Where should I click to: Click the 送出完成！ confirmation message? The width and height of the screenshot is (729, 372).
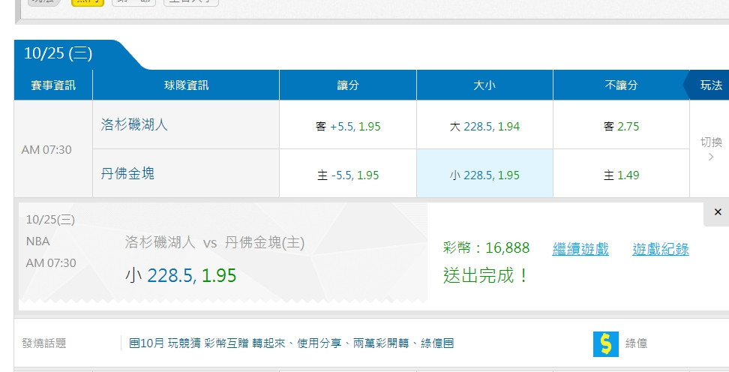[486, 275]
